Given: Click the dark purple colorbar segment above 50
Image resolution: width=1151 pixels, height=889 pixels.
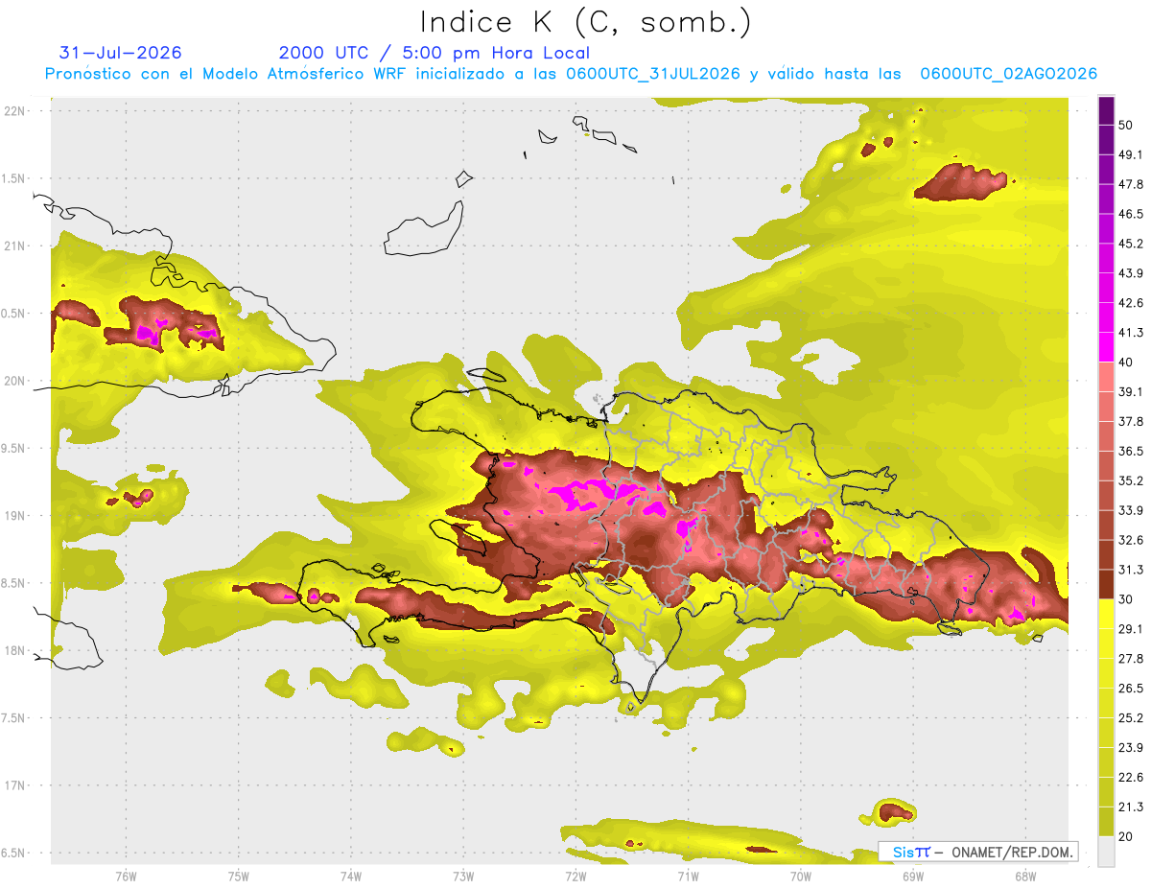Looking at the screenshot, I should click(1107, 110).
